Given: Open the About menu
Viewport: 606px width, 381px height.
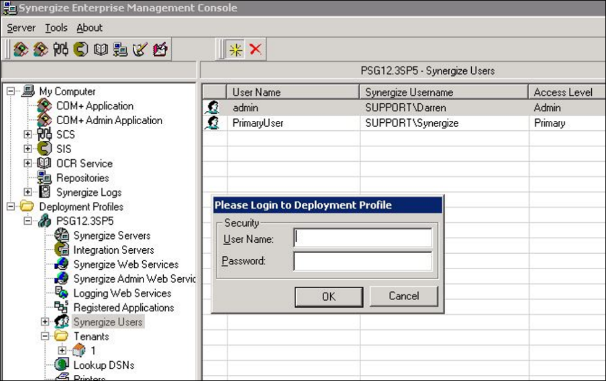Looking at the screenshot, I should 89,28.
